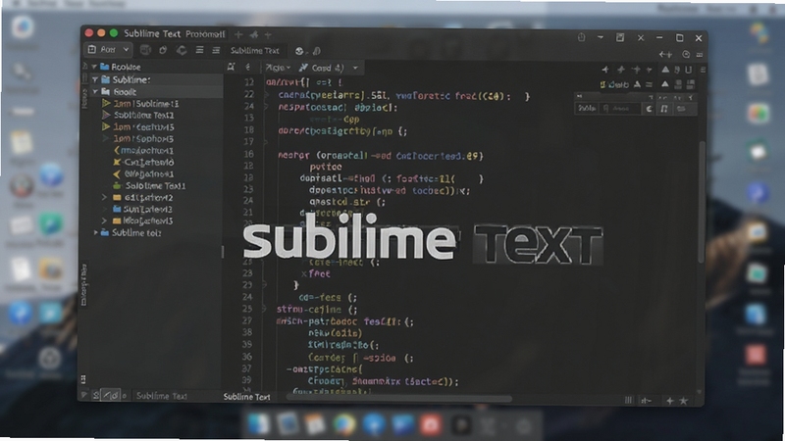Click the vertical scrollbar of the editor
This screenshot has height=441, width=785.
702,203
